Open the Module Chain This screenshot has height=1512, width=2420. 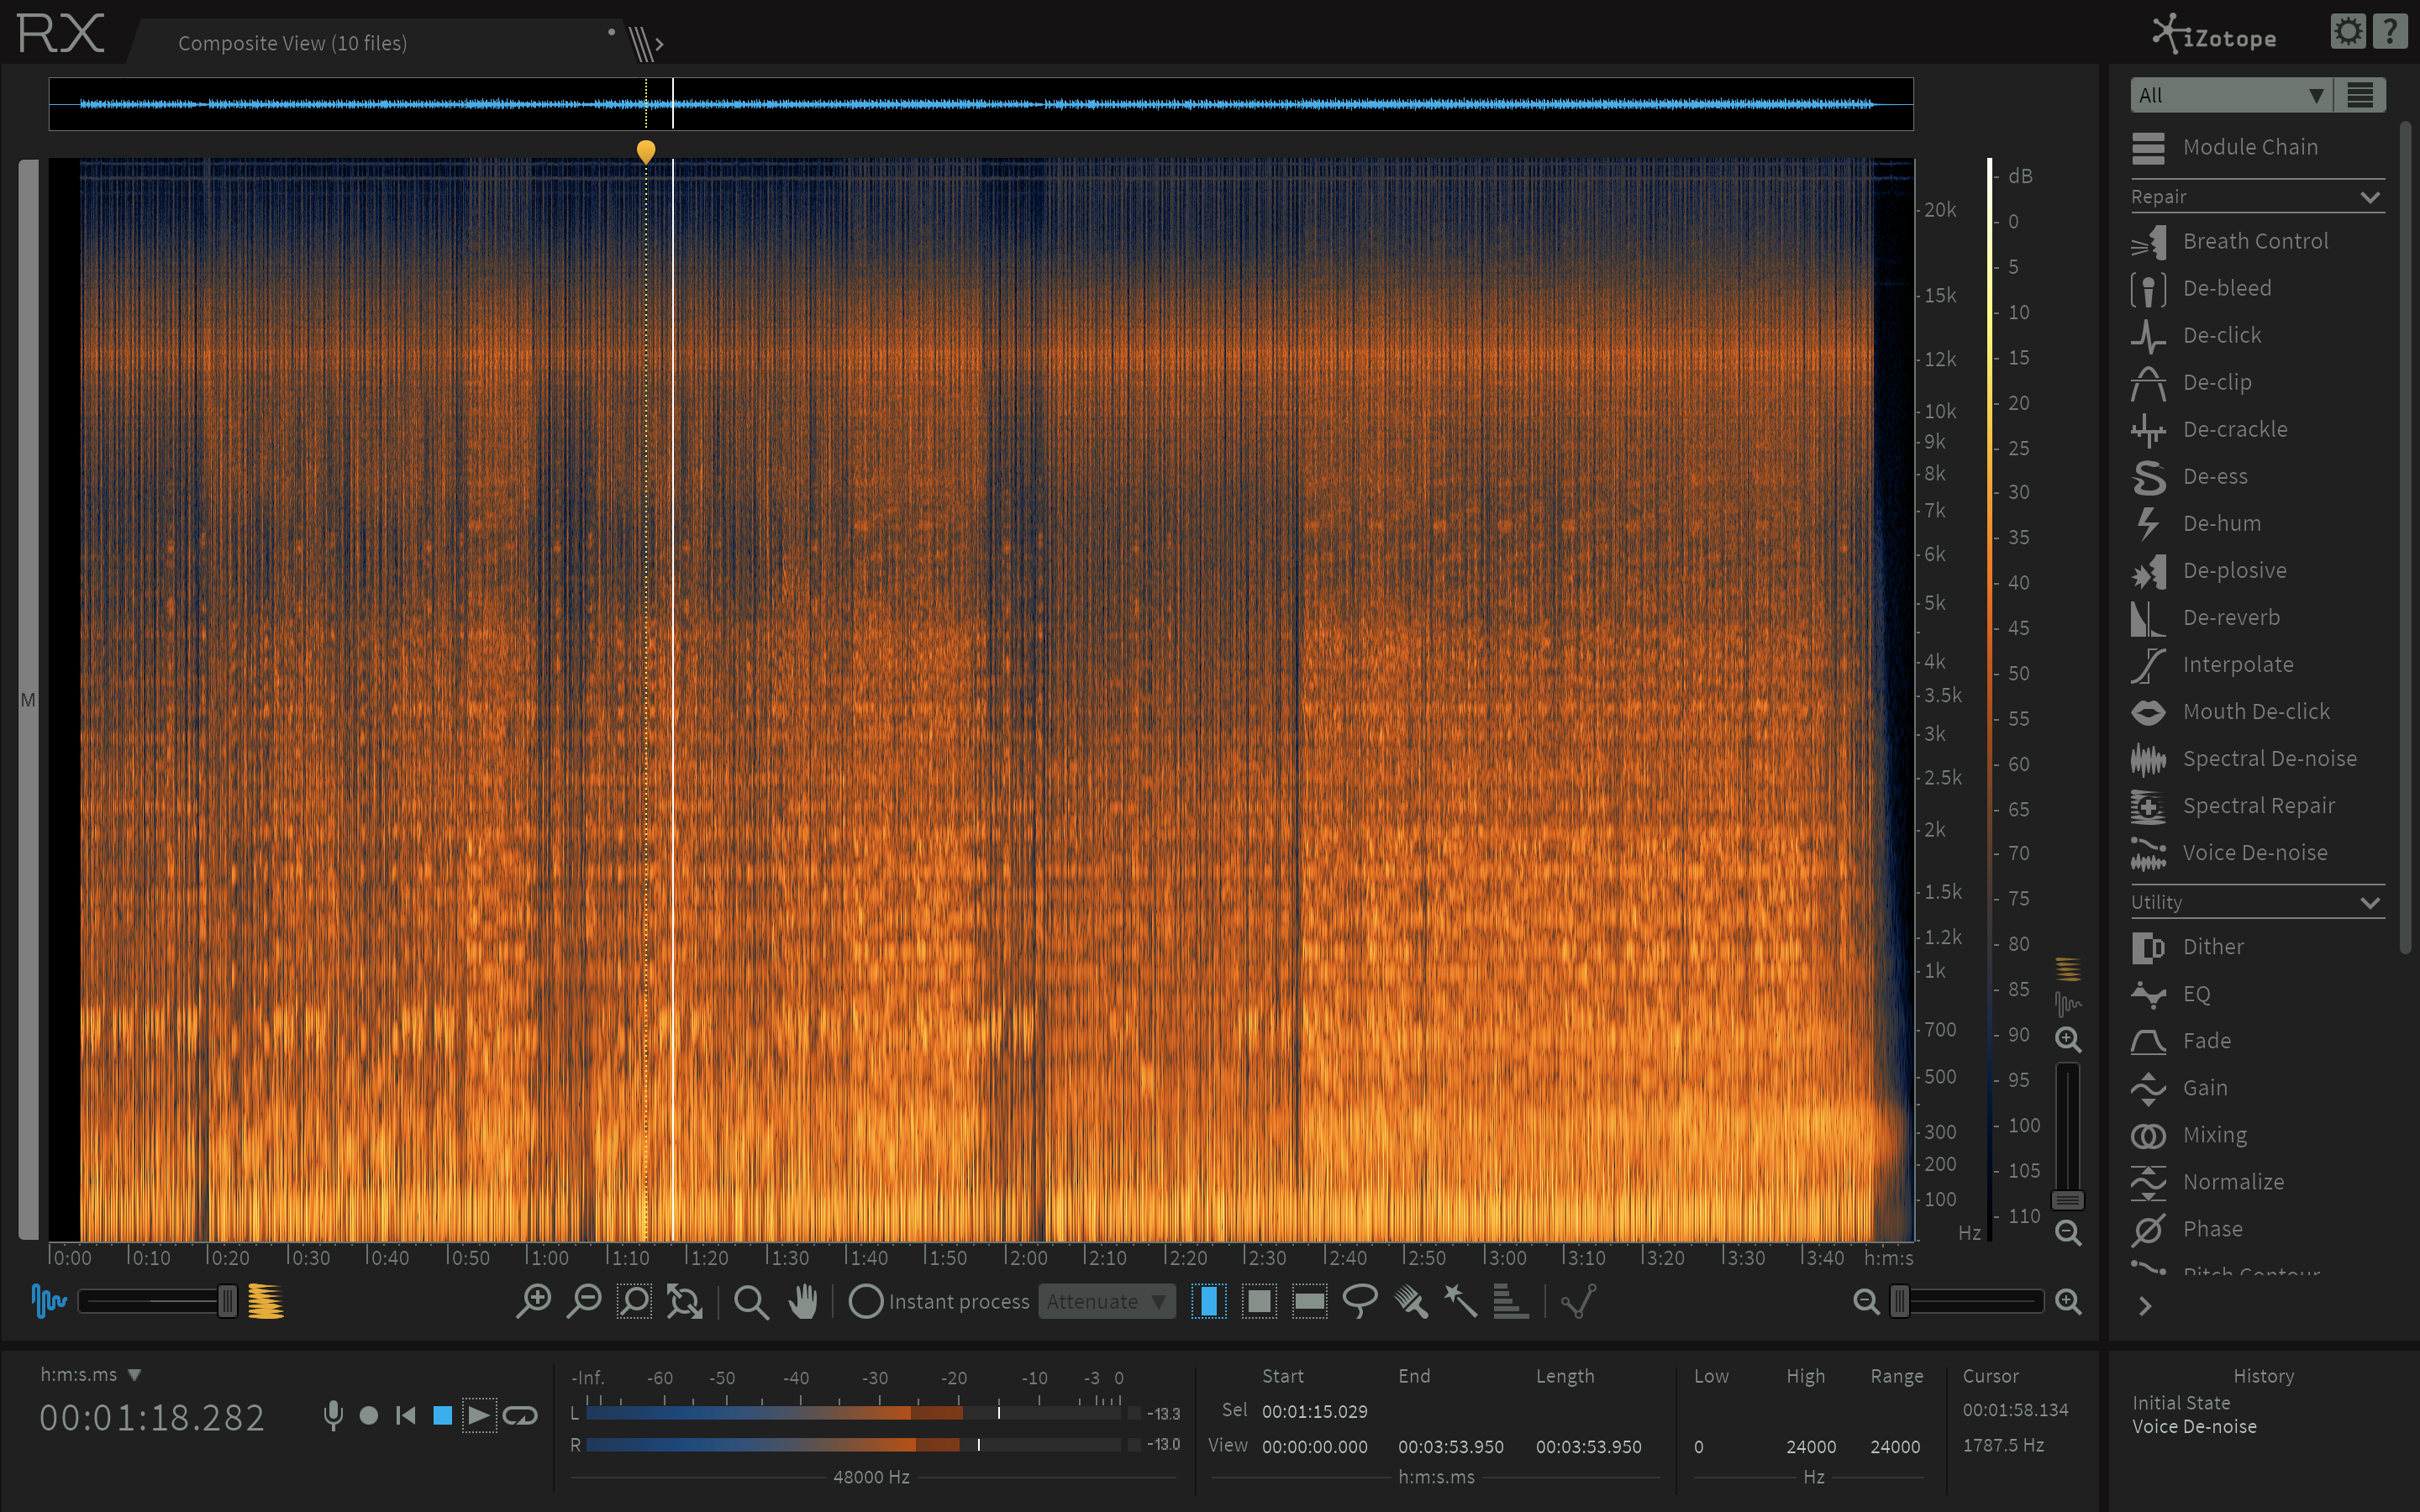(x=2249, y=147)
